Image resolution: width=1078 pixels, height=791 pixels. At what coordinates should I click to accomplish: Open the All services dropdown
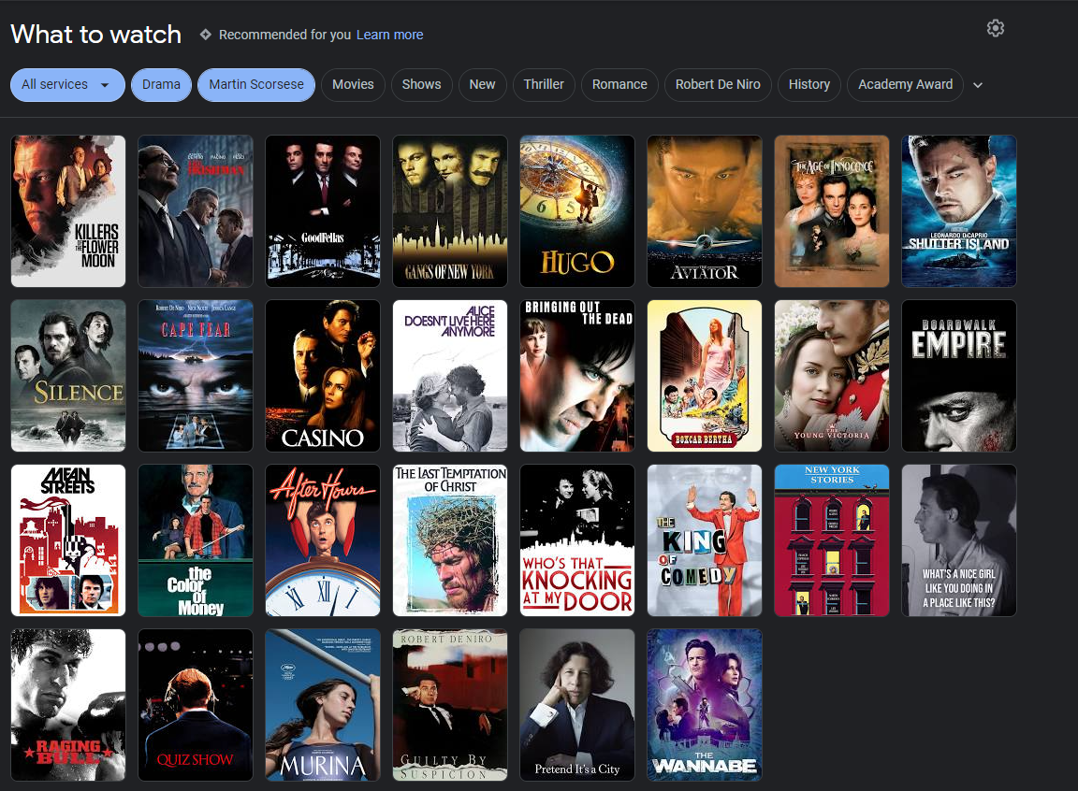click(67, 84)
